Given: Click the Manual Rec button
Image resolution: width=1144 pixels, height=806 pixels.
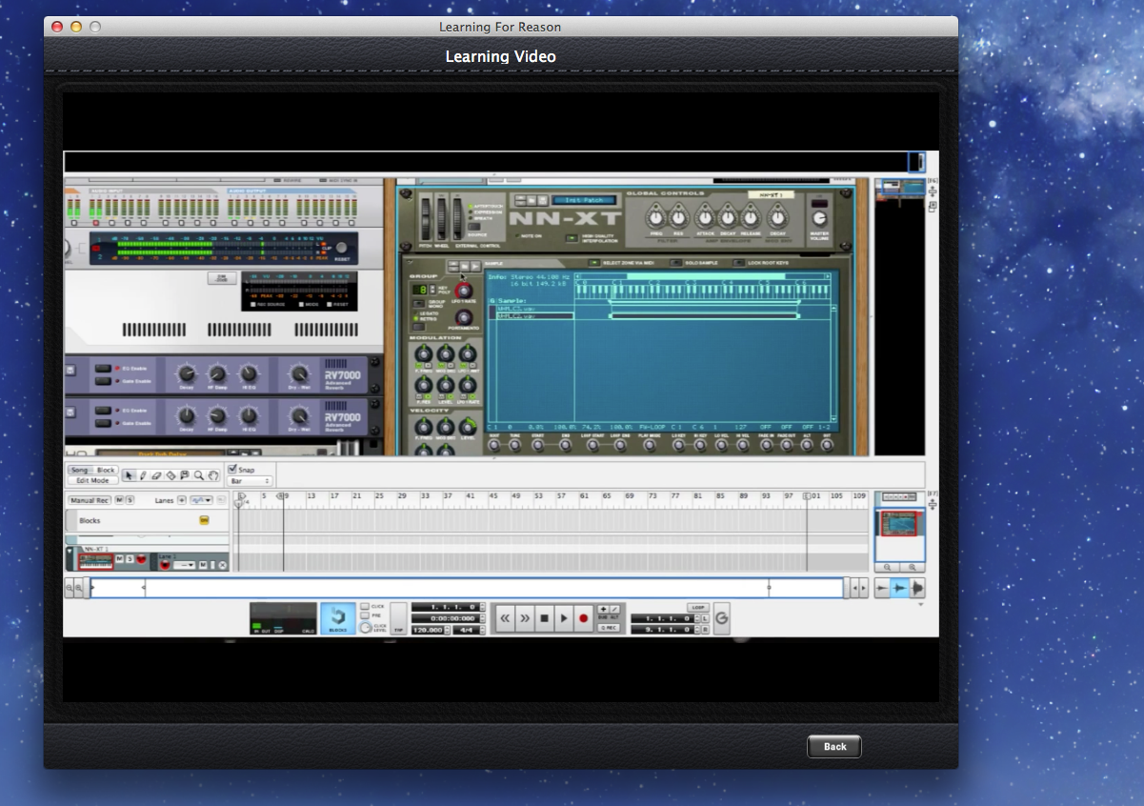Looking at the screenshot, I should click(90, 500).
